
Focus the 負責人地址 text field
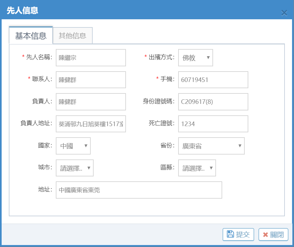pyautogui.click(x=91, y=124)
